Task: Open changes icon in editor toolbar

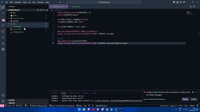Action: [x=191, y=7]
